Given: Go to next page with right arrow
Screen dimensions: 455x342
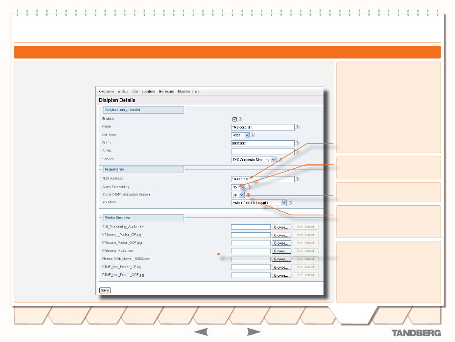Looking at the screenshot, I should [x=254, y=332].
